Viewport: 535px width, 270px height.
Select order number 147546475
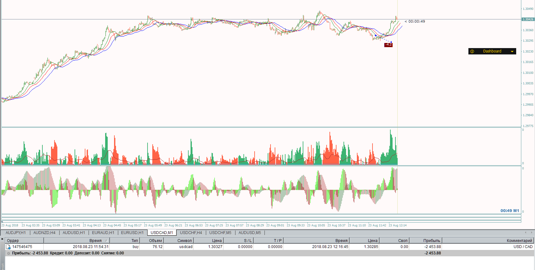pos(22,247)
